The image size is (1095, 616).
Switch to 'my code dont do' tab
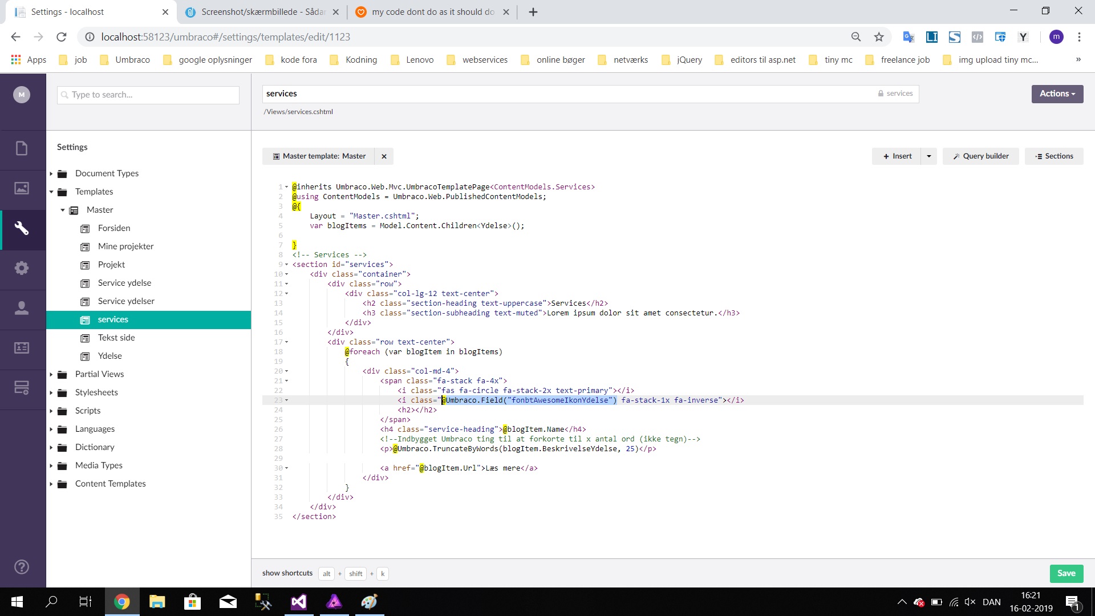point(432,12)
